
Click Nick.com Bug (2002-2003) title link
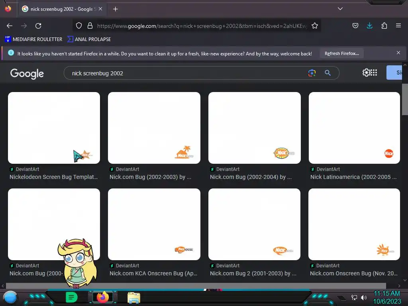coord(150,177)
